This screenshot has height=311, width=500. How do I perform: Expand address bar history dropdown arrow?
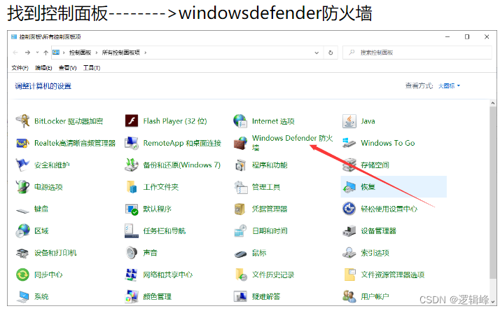pos(317,53)
